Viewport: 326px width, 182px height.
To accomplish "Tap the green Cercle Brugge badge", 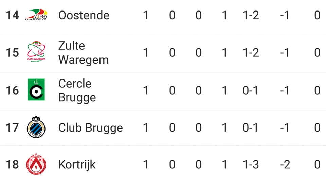I will point(36,90).
